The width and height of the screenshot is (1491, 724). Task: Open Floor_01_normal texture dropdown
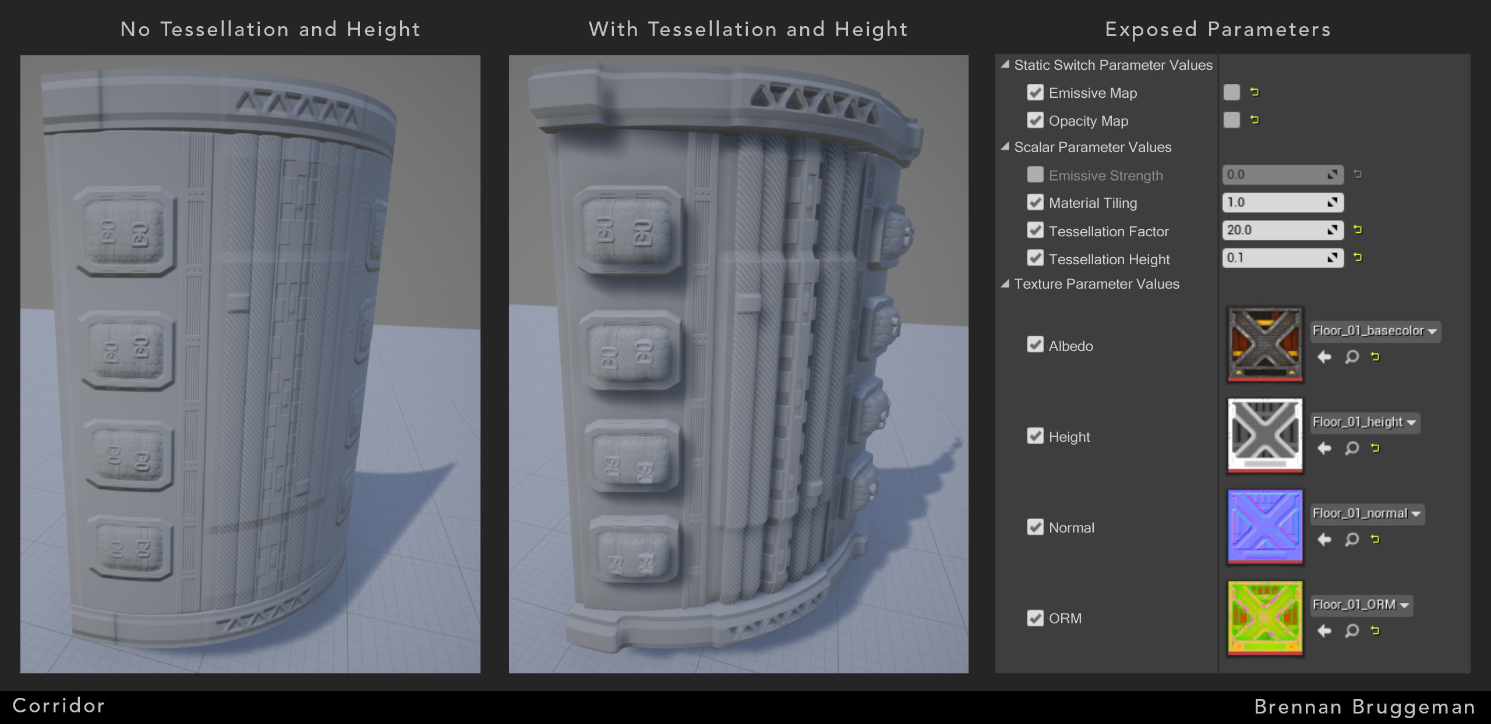[1367, 514]
